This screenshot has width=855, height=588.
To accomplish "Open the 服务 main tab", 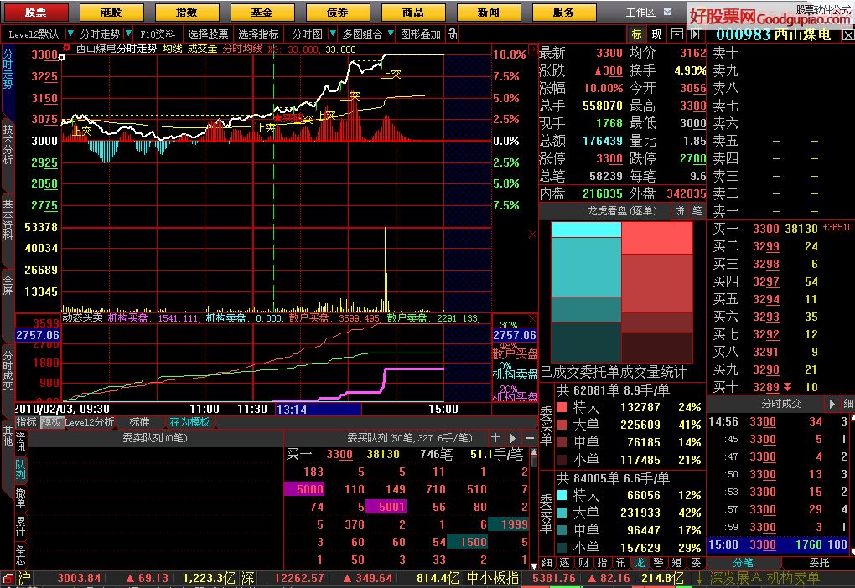I will coord(564,12).
